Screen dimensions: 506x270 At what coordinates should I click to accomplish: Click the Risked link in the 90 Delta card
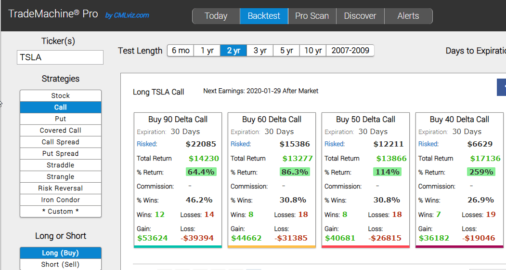point(147,144)
